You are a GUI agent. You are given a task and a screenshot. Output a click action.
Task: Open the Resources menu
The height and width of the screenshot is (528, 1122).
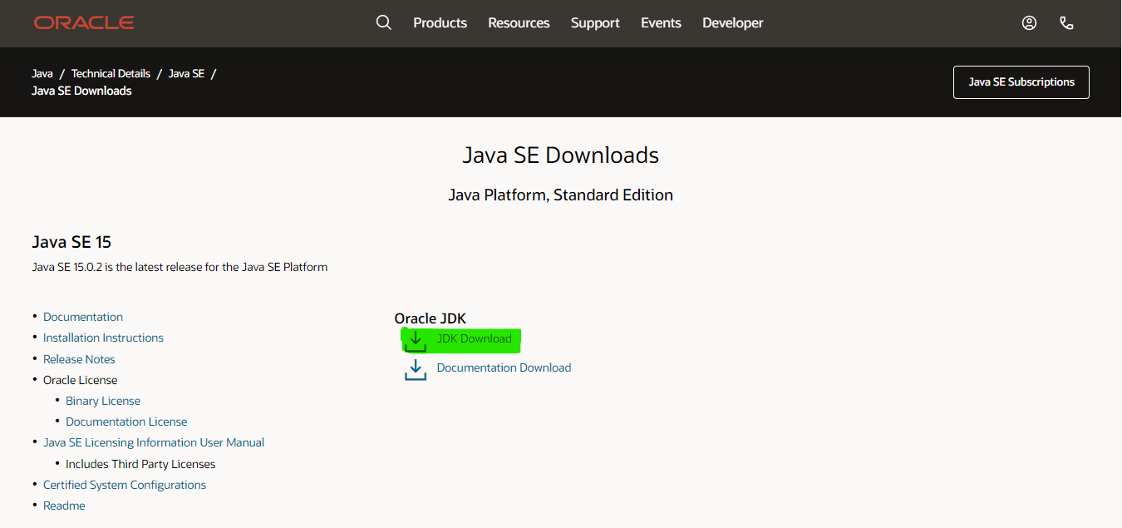click(519, 23)
